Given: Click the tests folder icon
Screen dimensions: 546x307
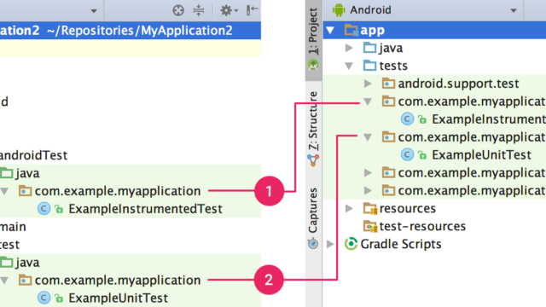Looking at the screenshot, I should tap(369, 66).
